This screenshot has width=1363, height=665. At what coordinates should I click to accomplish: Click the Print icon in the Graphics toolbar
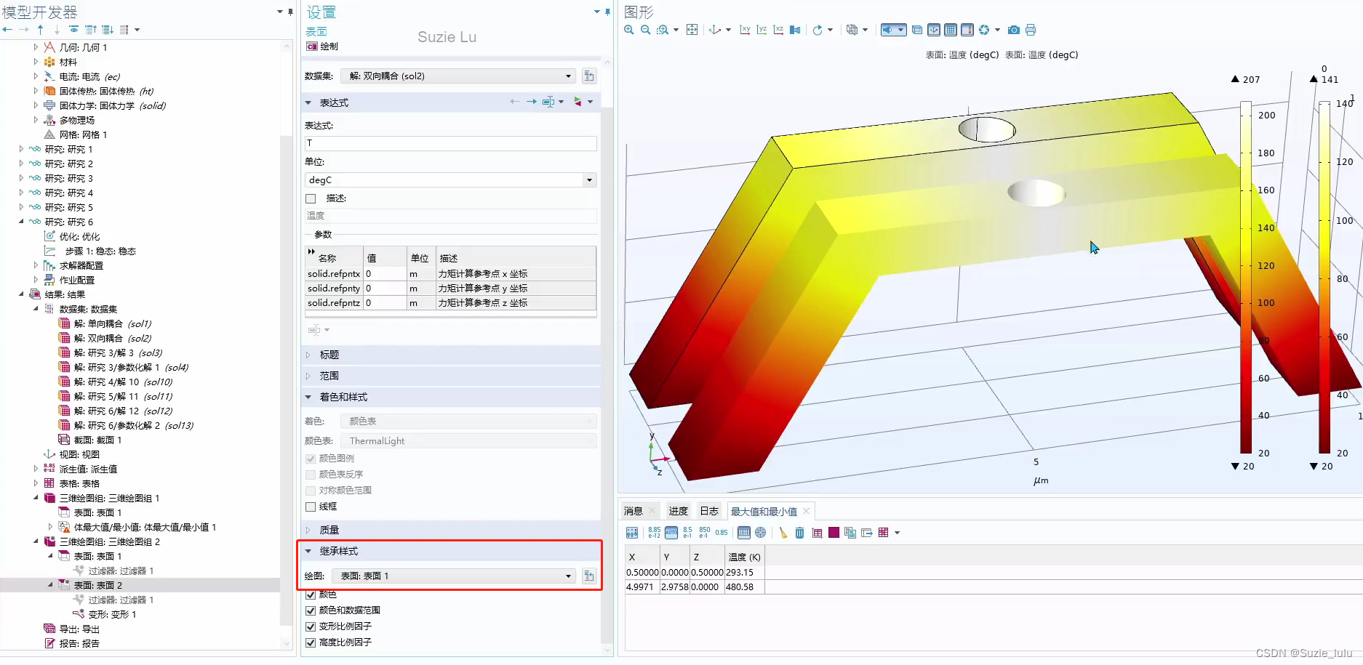(1031, 29)
